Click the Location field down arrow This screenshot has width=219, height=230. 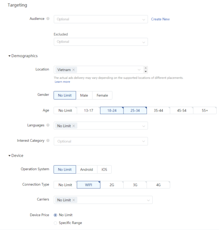[x=146, y=71]
